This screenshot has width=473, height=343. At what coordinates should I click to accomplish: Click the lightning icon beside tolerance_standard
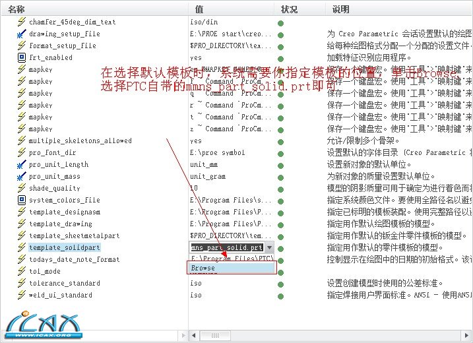click(x=21, y=283)
